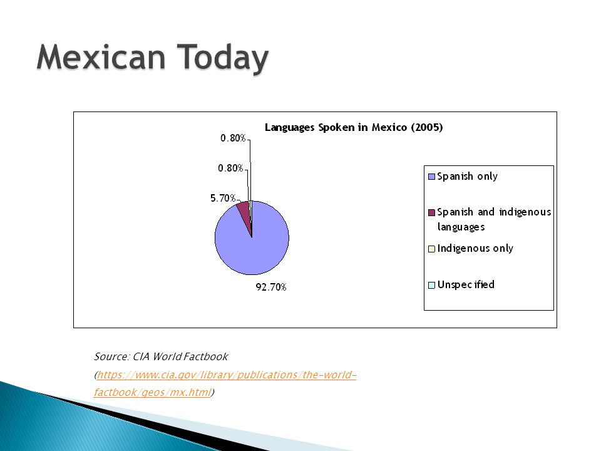Select the 'Mexican Today' slide title

tap(152, 57)
